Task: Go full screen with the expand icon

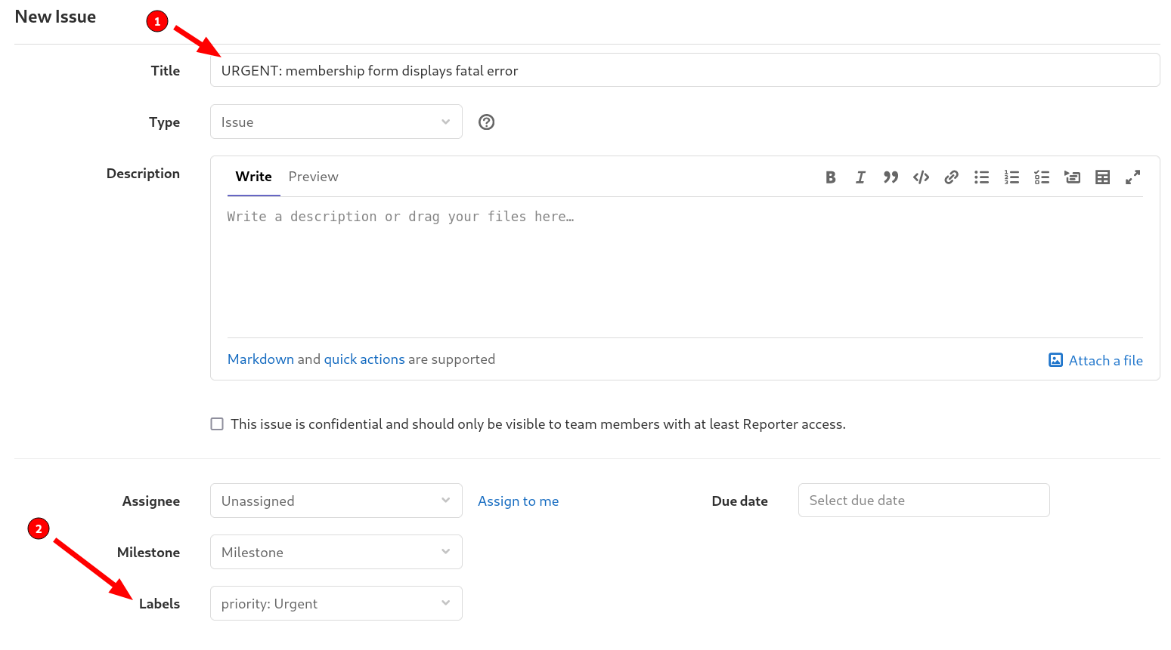Action: point(1132,177)
